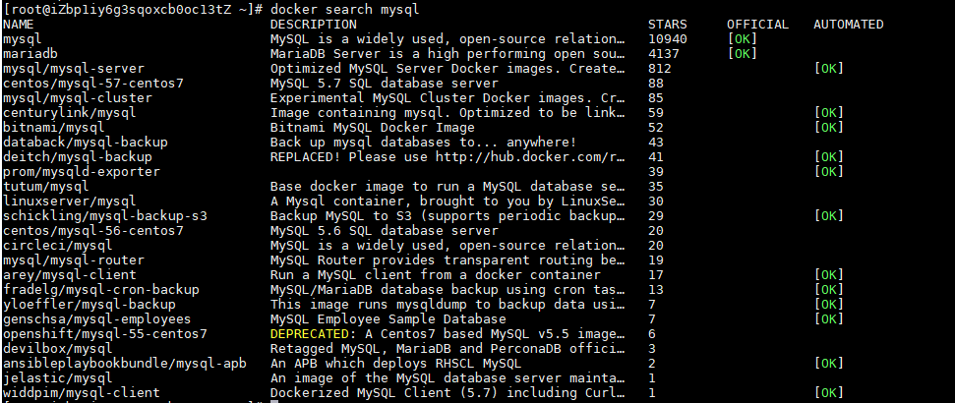
Task: Select the image name 'linuxserver/mysql'
Action: (70, 201)
